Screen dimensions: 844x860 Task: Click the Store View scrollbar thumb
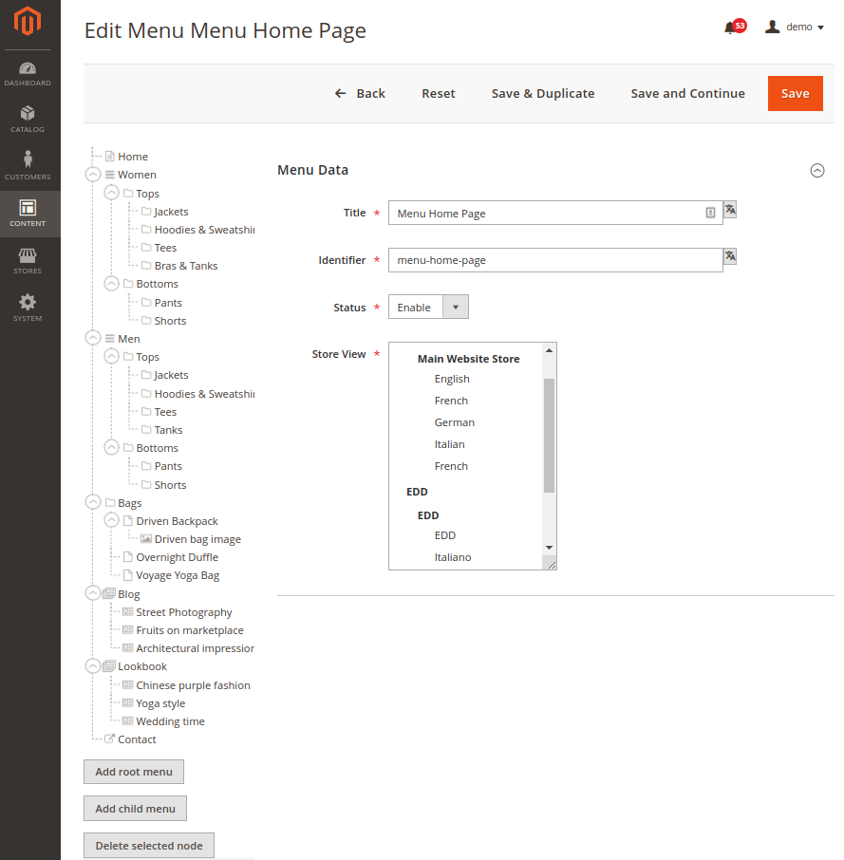coord(549,436)
